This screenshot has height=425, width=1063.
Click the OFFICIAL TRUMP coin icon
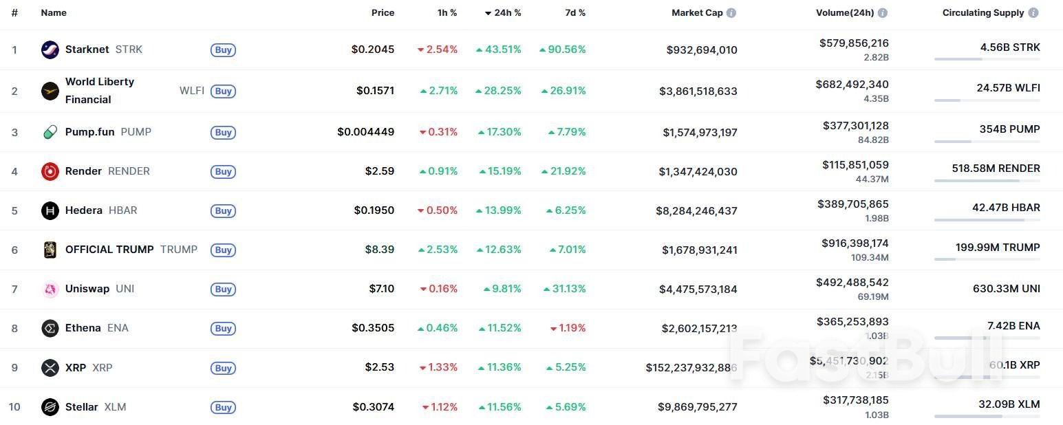tap(50, 250)
